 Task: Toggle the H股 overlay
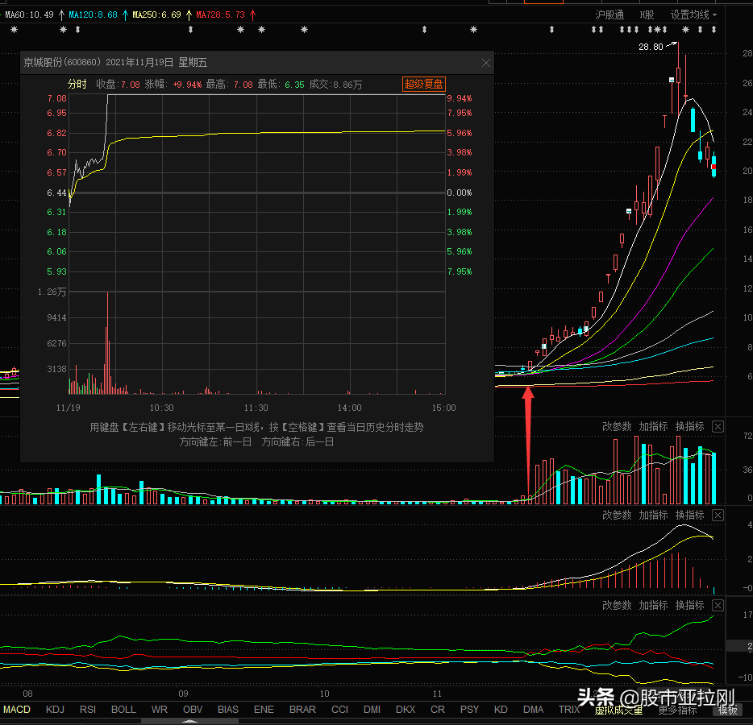pyautogui.click(x=647, y=14)
